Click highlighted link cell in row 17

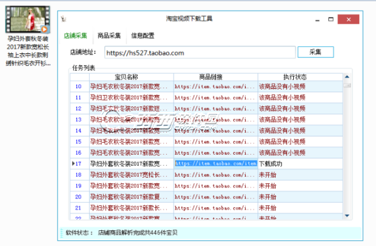tap(216, 163)
